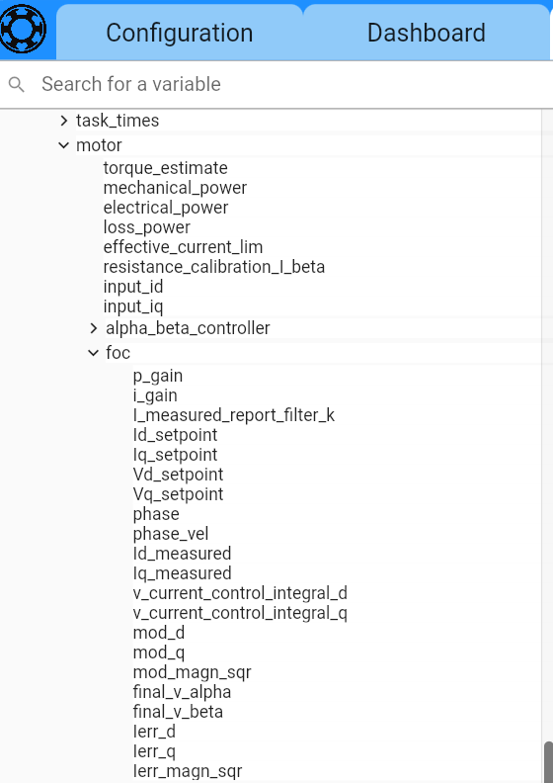Viewport: 553px width, 783px height.
Task: Select the mechanical_power variable
Action: pyautogui.click(x=175, y=188)
